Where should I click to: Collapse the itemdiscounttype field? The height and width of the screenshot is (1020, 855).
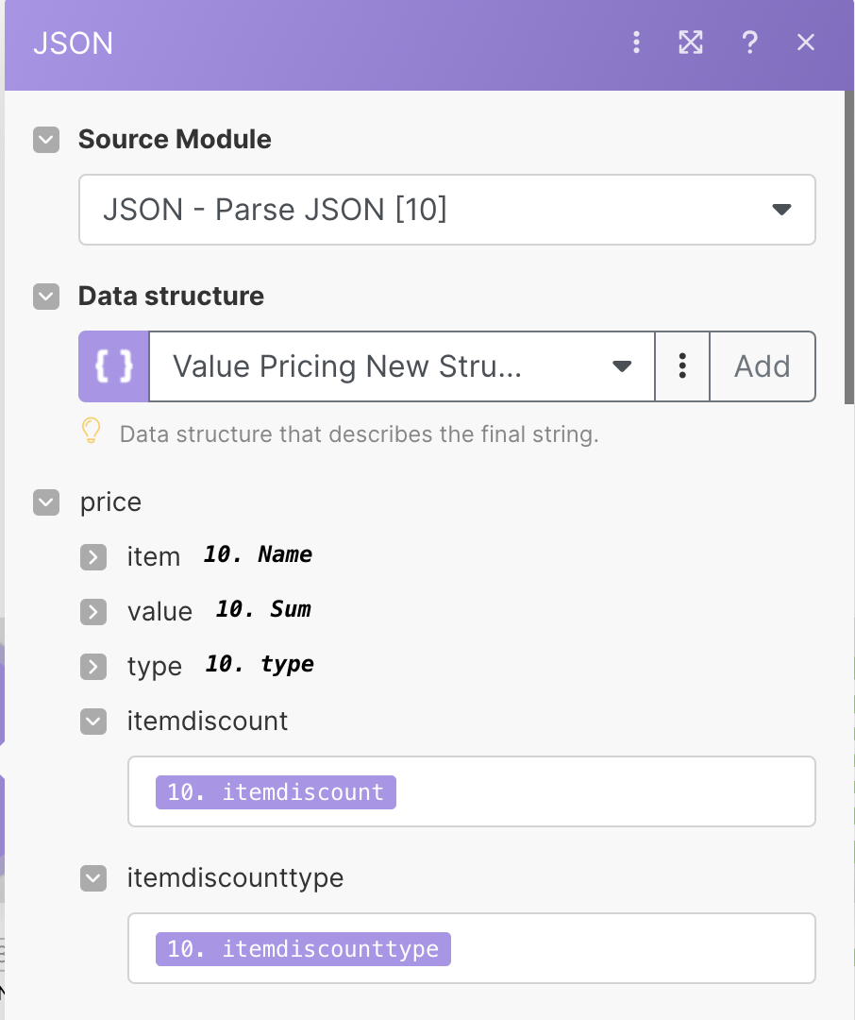click(x=93, y=878)
